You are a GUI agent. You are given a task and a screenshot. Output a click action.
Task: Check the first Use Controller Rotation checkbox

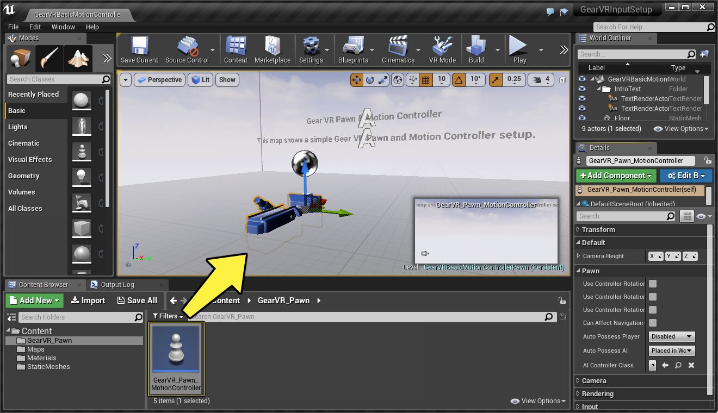pos(653,284)
